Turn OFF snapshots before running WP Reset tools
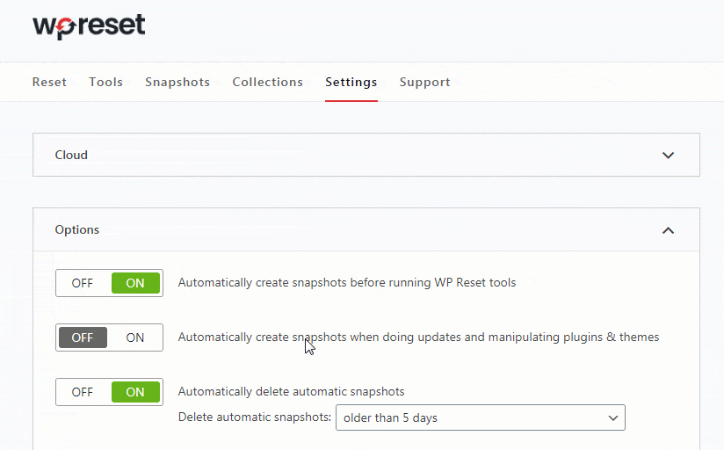This screenshot has height=450, width=724. coord(83,283)
